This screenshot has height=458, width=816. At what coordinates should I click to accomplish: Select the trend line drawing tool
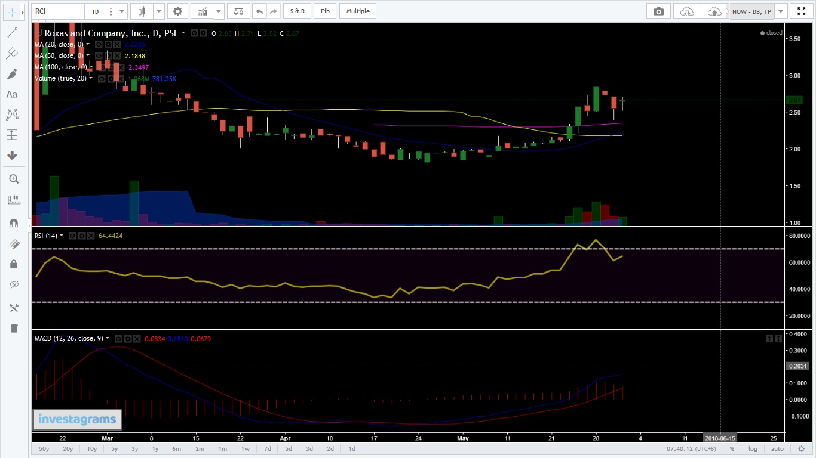(12, 33)
